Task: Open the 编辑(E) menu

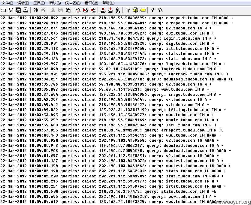Action: pyautogui.click(x=23, y=3)
